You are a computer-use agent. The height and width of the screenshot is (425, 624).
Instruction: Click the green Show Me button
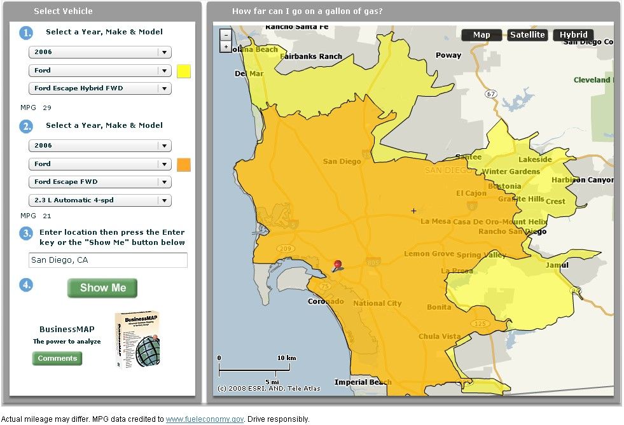102,288
